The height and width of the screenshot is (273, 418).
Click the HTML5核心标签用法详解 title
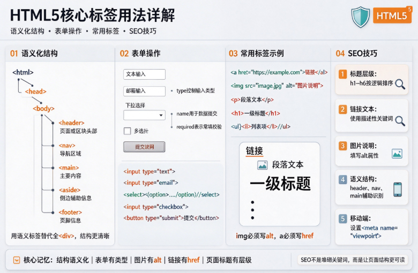click(92, 15)
